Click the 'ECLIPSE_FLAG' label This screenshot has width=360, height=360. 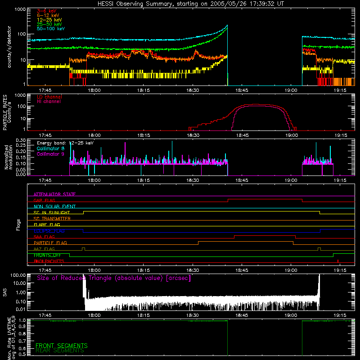pos(49,231)
